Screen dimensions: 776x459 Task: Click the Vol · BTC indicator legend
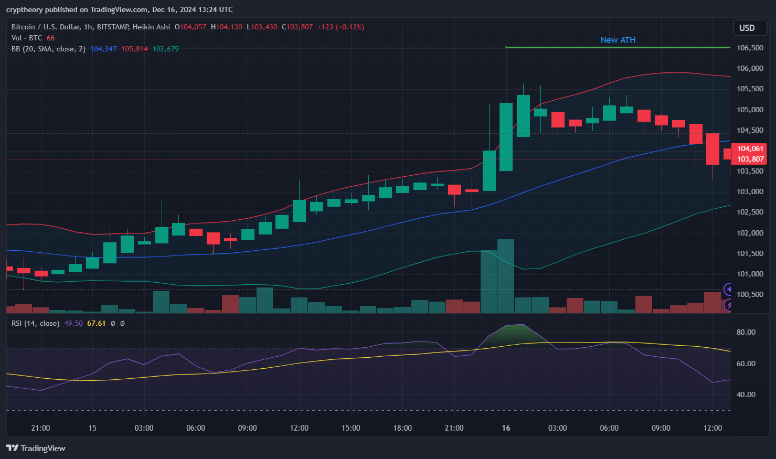click(27, 38)
